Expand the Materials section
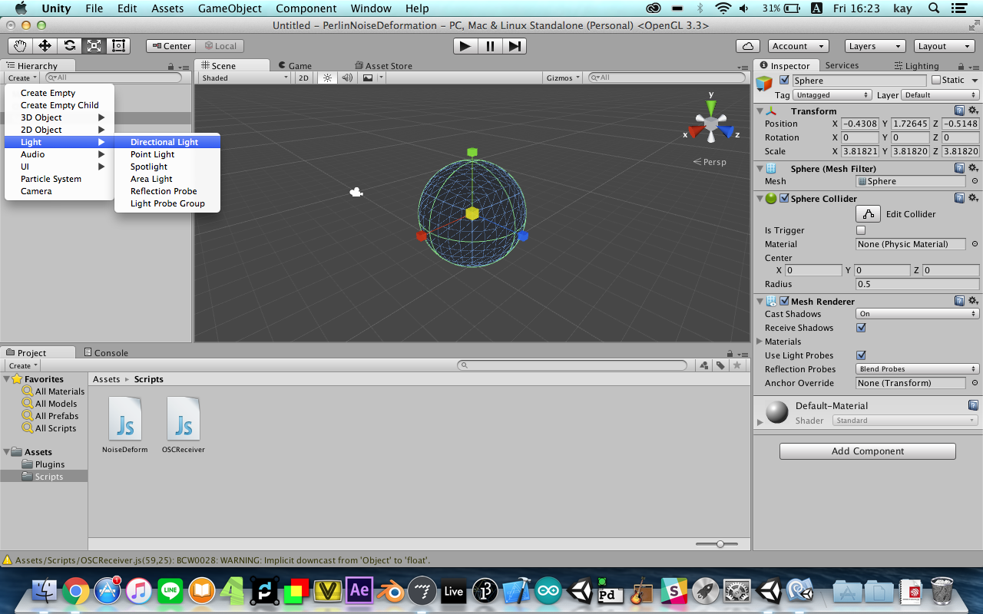The image size is (983, 614). click(760, 342)
